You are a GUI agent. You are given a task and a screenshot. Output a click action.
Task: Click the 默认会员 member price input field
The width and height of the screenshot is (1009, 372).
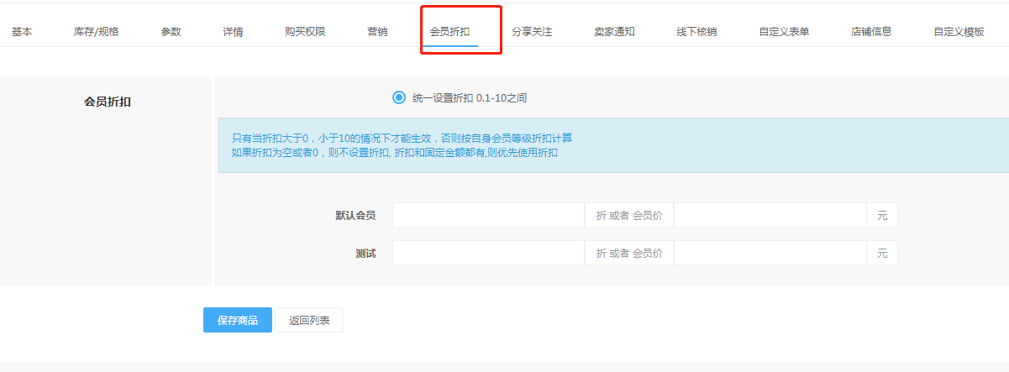(x=770, y=215)
